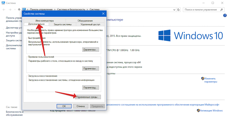The width and height of the screenshot is (227, 119).
Task: Confirm dialog with OK button
Action: coord(64,106)
